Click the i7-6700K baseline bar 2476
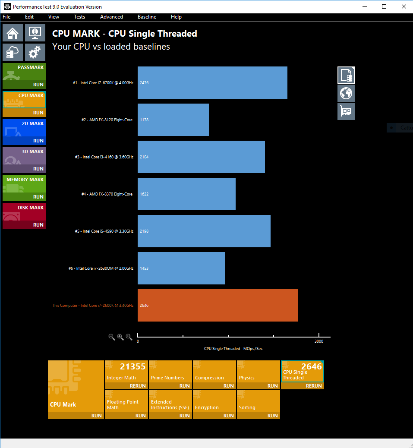The width and height of the screenshot is (413, 448). (212, 82)
